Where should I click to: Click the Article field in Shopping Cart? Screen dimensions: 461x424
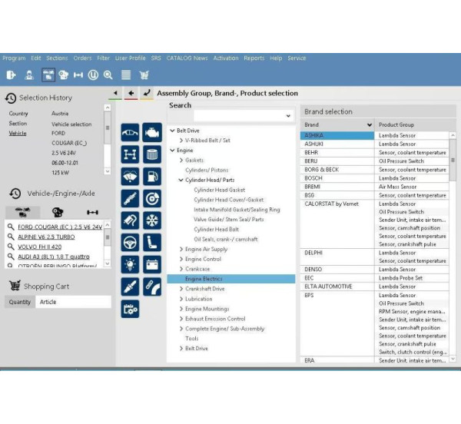[73, 302]
